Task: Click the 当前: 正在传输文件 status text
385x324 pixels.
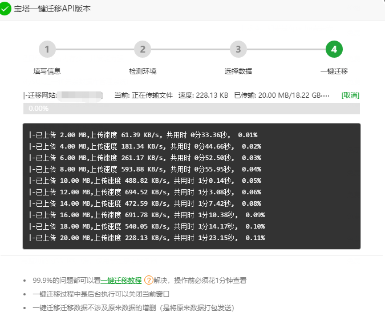Action: (144, 95)
